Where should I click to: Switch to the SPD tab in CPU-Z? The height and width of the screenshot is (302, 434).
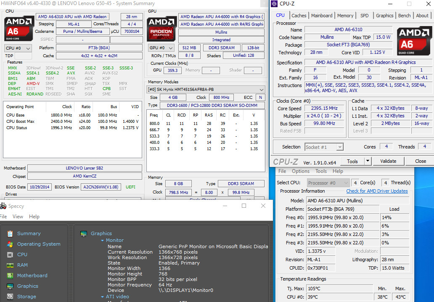(x=365, y=16)
